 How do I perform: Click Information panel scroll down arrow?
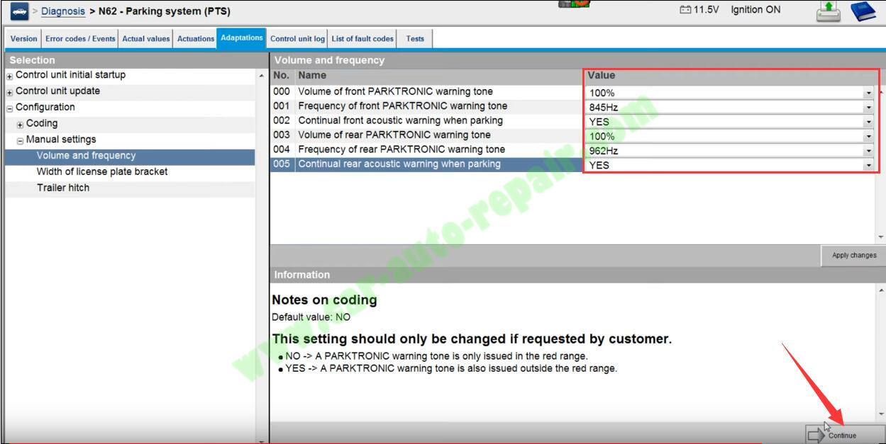coord(881,414)
